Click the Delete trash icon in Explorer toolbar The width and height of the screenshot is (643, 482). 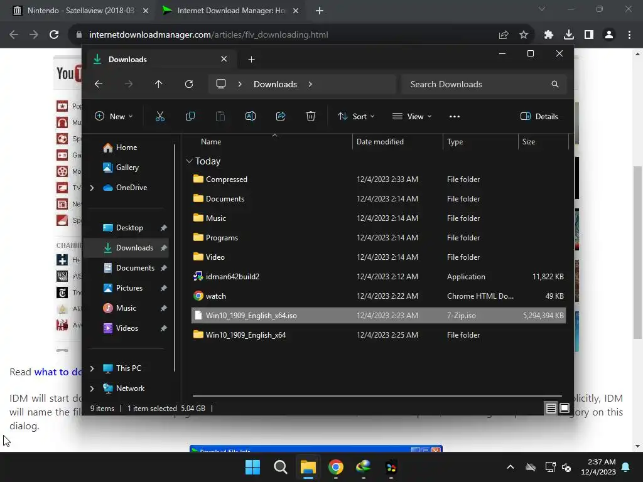tap(311, 116)
